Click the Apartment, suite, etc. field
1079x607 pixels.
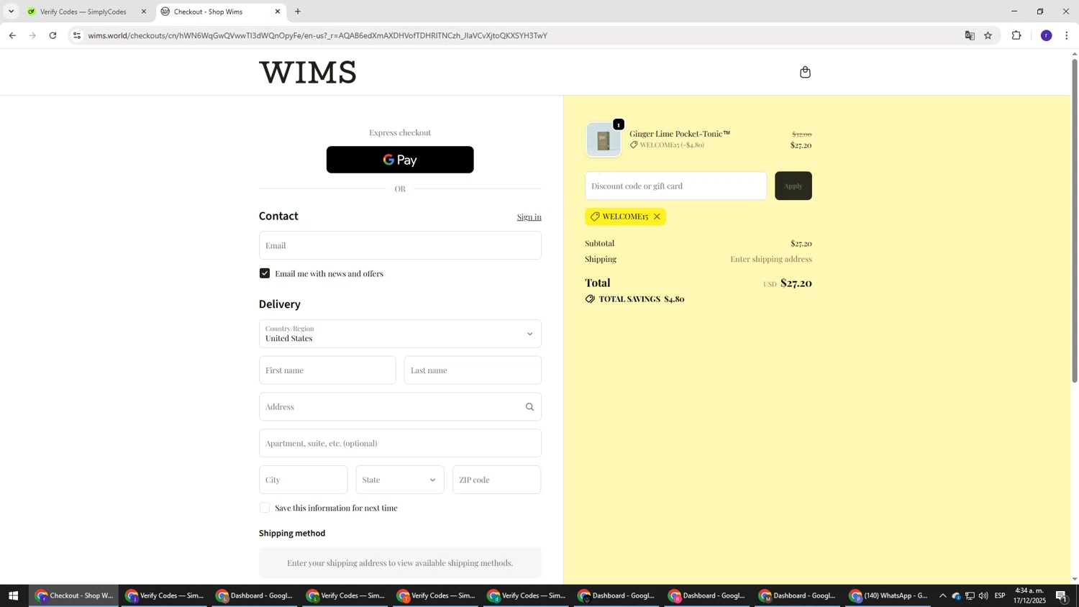[x=400, y=443]
